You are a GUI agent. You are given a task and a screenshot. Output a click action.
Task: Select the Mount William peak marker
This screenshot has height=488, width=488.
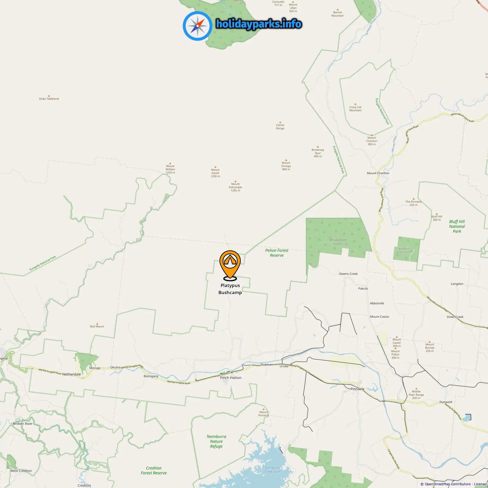(170, 163)
